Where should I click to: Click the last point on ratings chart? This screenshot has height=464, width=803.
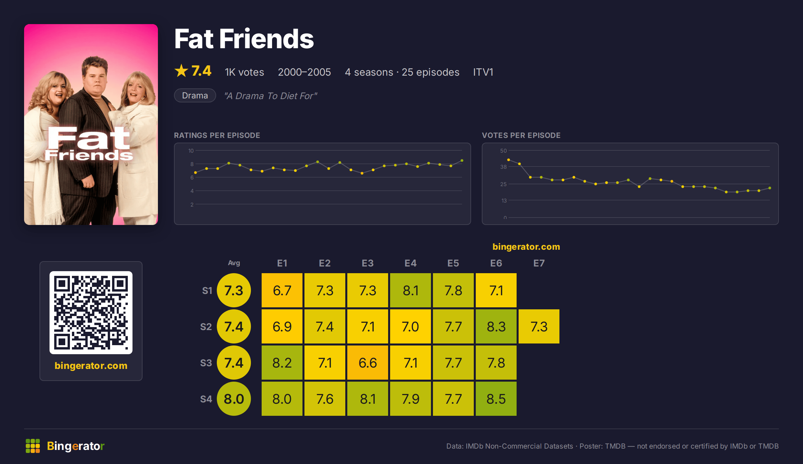click(462, 161)
